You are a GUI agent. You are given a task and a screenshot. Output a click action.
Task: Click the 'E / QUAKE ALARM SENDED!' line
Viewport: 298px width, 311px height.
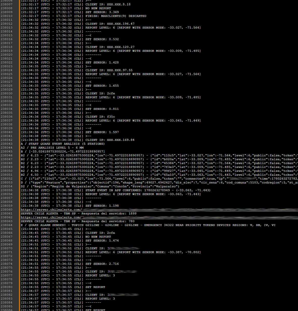point(148,225)
